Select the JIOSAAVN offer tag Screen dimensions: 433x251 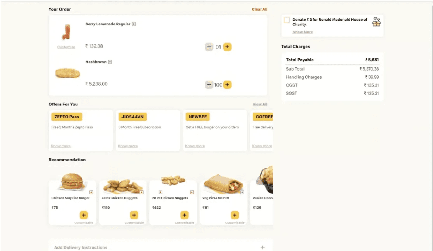click(132, 117)
